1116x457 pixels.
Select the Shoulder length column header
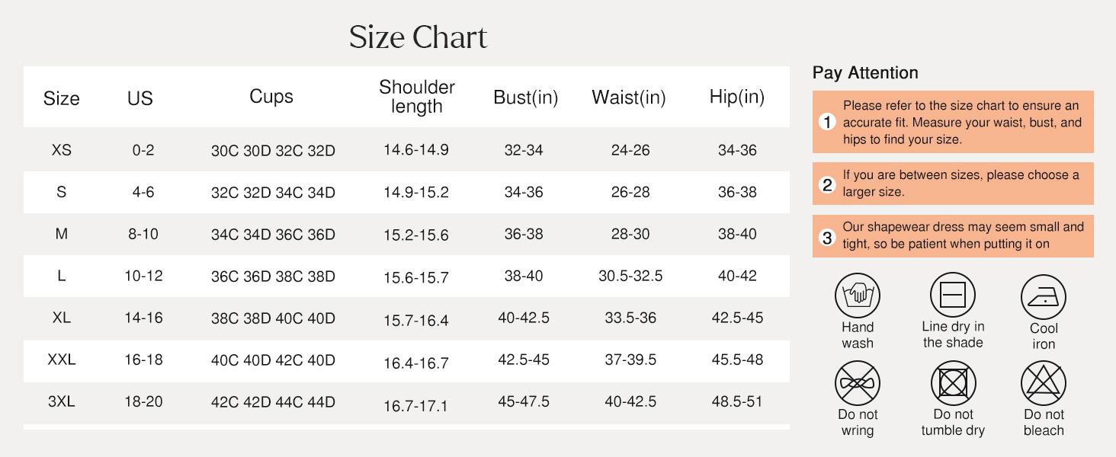coord(417,97)
